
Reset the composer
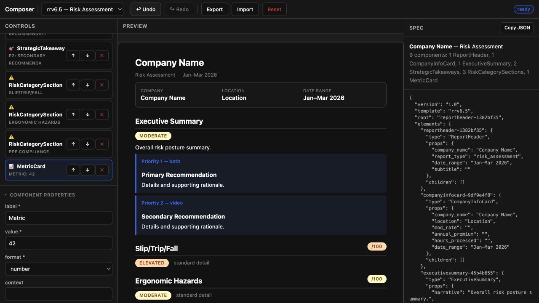[x=274, y=9]
